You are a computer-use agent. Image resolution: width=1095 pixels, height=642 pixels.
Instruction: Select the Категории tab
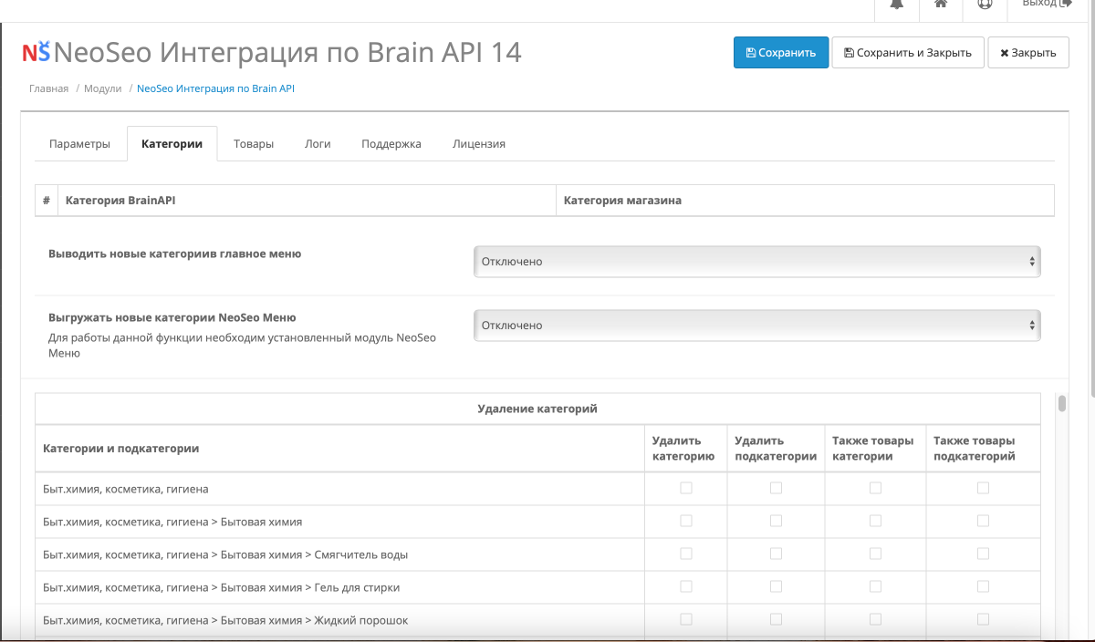pos(172,144)
